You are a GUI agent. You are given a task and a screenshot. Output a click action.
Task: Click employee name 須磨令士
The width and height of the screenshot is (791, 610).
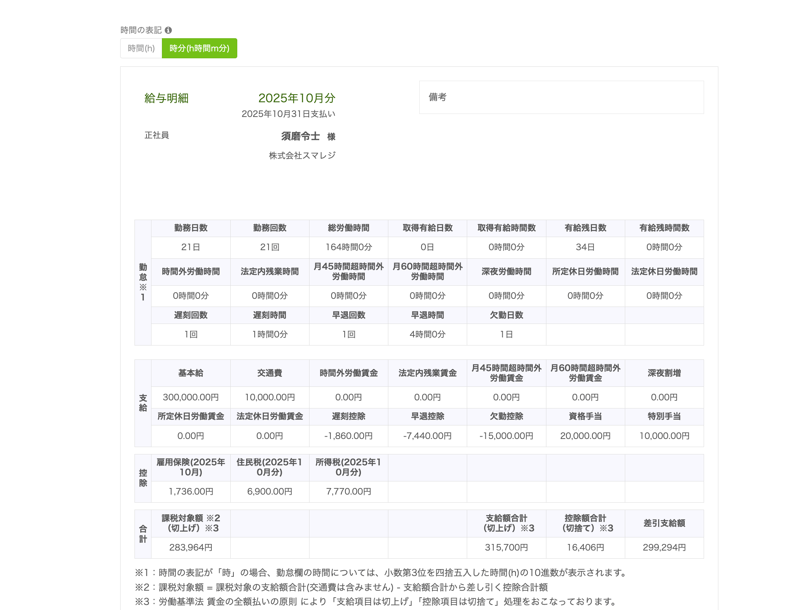pos(300,136)
